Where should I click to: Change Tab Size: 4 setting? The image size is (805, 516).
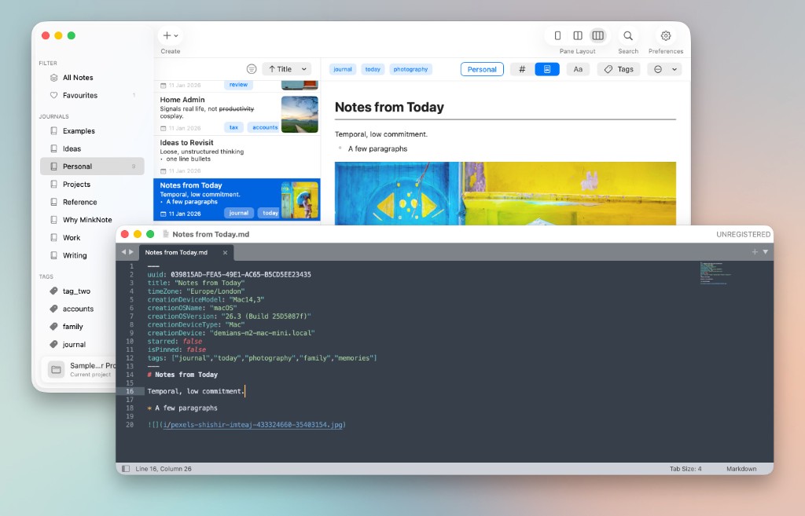(x=686, y=469)
